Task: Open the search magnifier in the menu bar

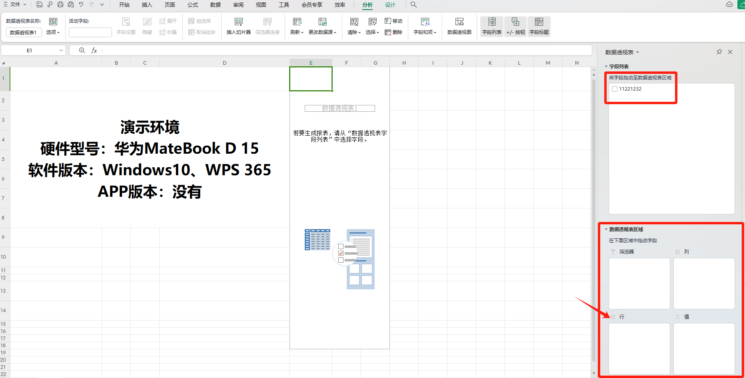Action: coord(413,5)
